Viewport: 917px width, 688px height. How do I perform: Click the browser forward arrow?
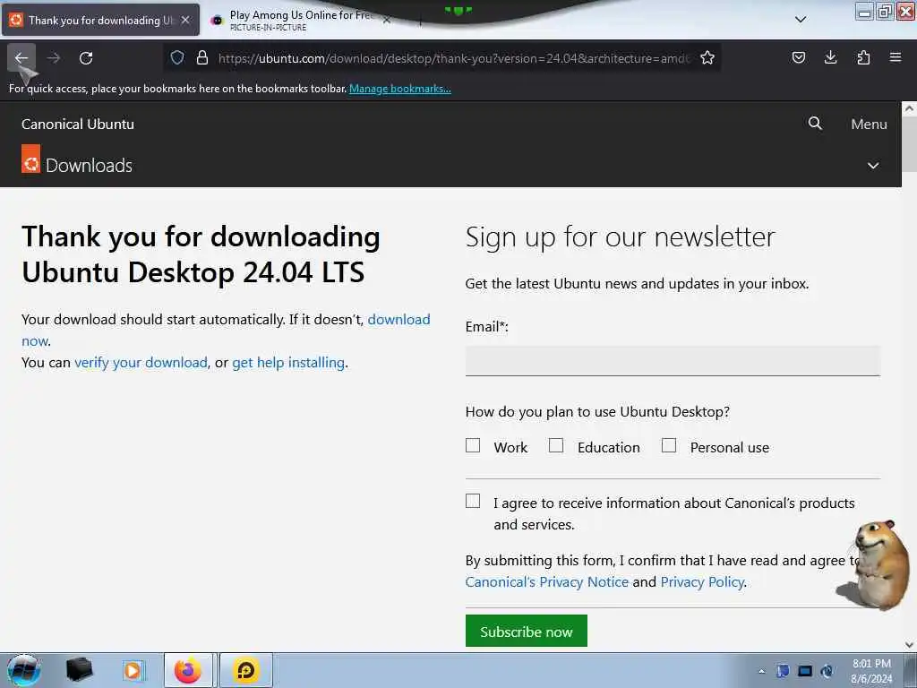tap(53, 58)
